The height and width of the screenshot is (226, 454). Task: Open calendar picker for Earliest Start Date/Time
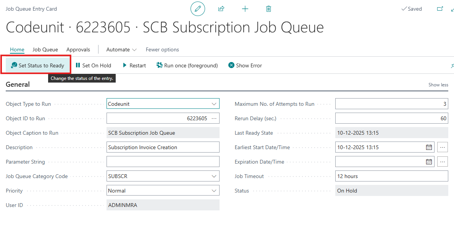pos(429,147)
